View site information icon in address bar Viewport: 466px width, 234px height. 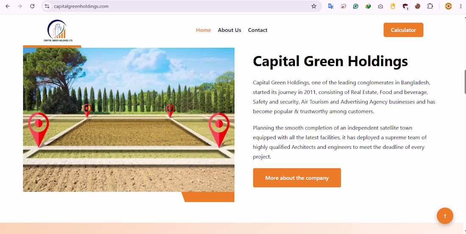[47, 6]
